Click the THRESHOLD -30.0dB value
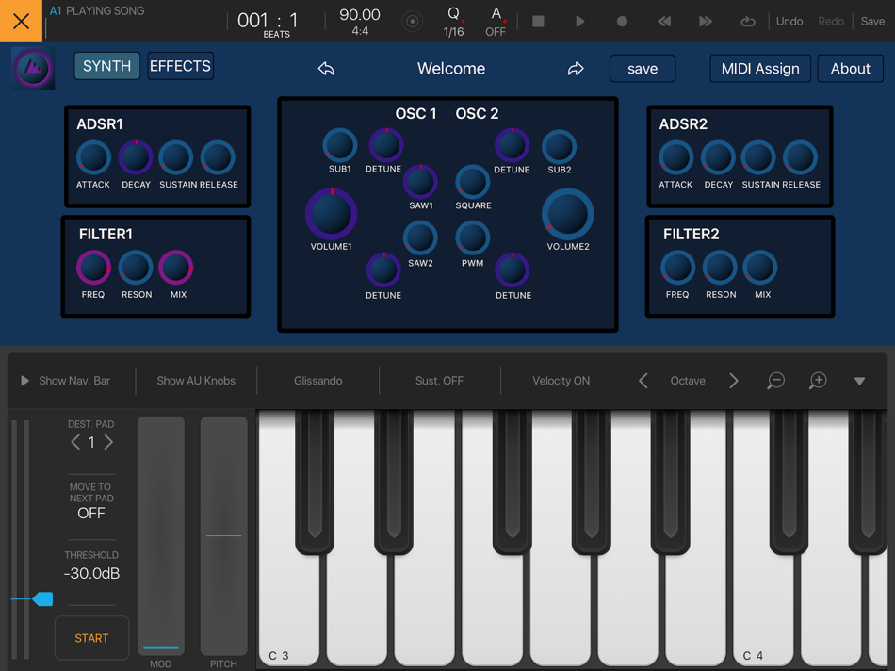Viewport: 895px width, 671px height. point(91,573)
